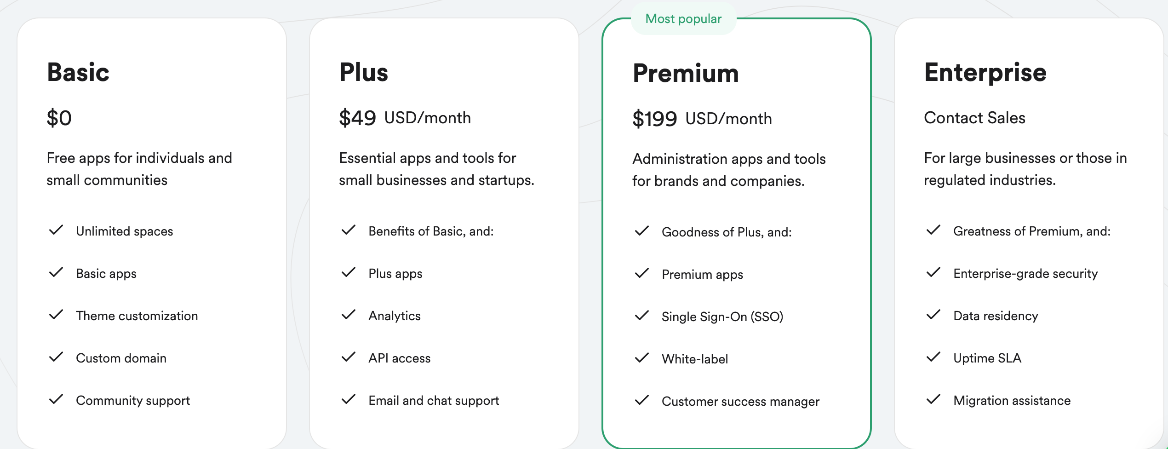Click the checkmark beside Migration assistance
Screen dimensions: 1168x449
(x=933, y=399)
